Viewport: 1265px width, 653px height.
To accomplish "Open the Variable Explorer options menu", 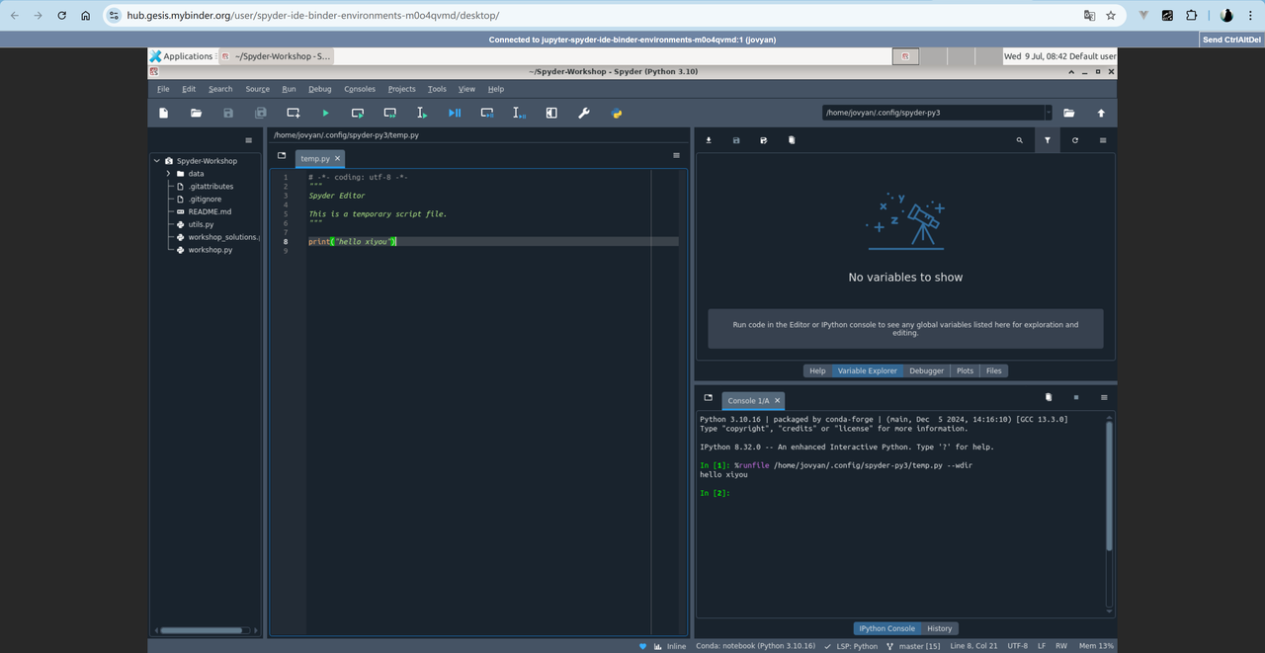I will click(1103, 140).
